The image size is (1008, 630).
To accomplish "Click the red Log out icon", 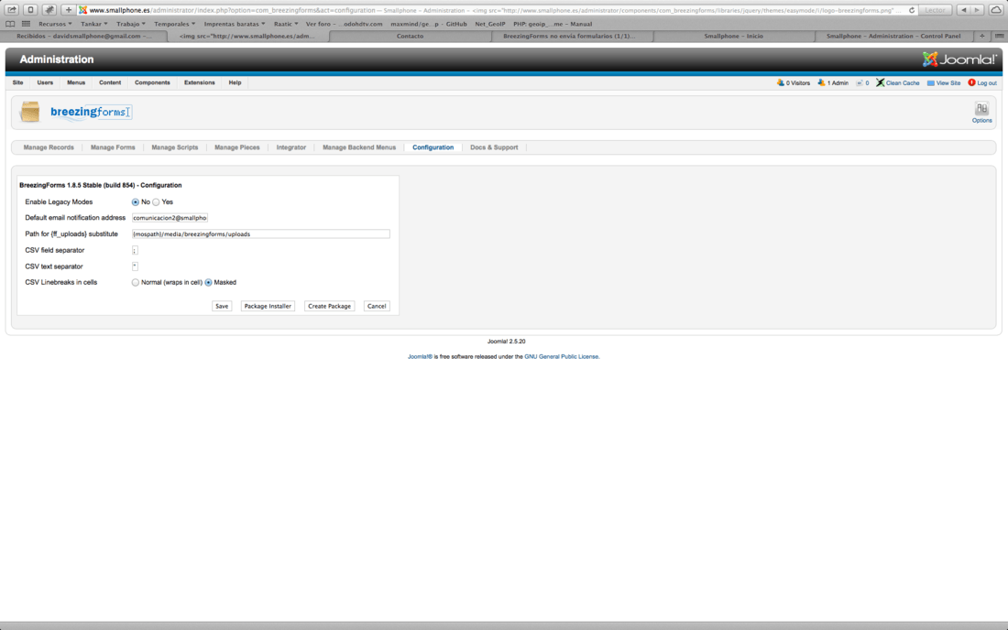I will (x=972, y=82).
